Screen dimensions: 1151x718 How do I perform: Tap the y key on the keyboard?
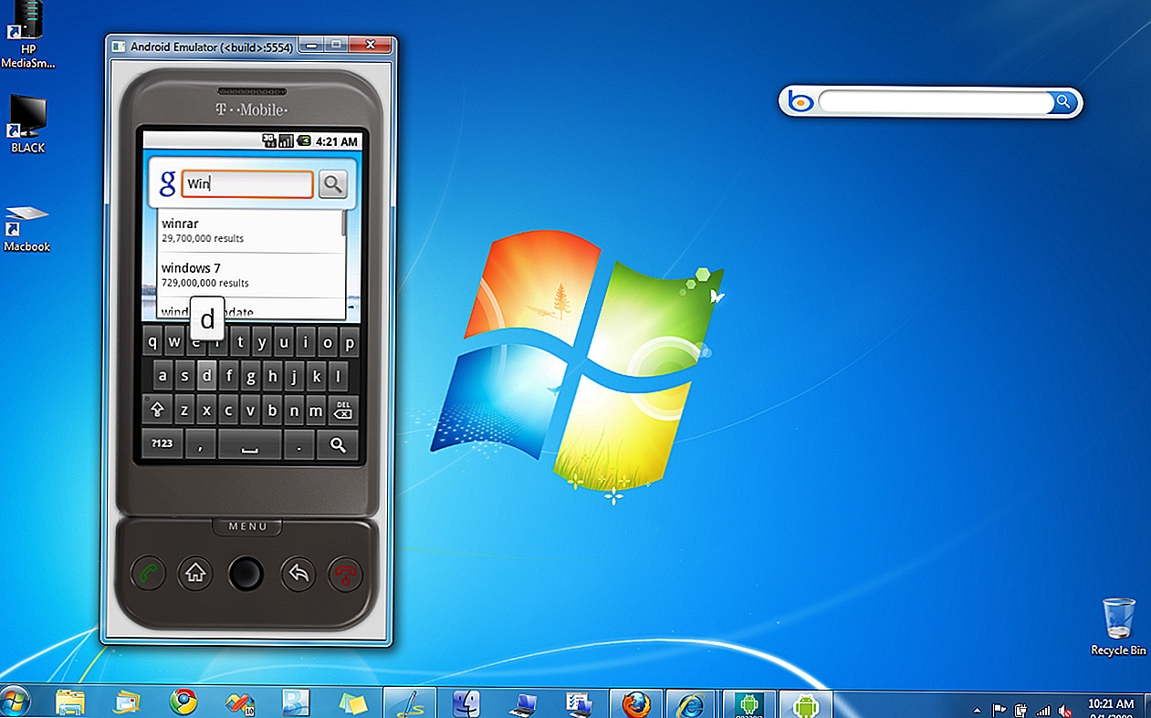[262, 343]
